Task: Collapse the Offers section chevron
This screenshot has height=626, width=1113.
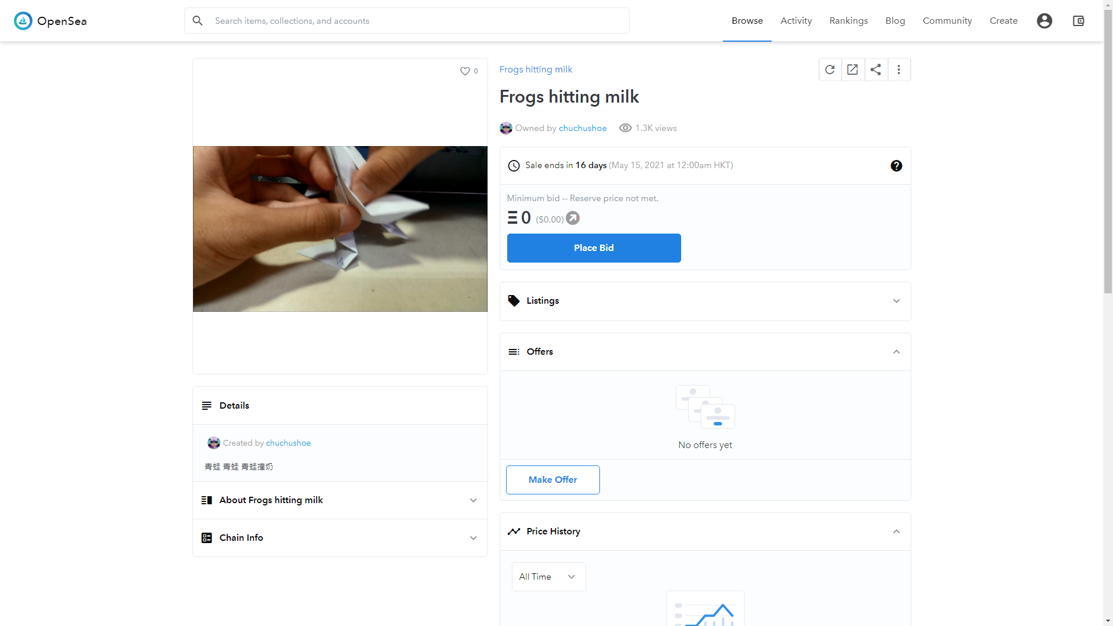Action: [896, 352]
